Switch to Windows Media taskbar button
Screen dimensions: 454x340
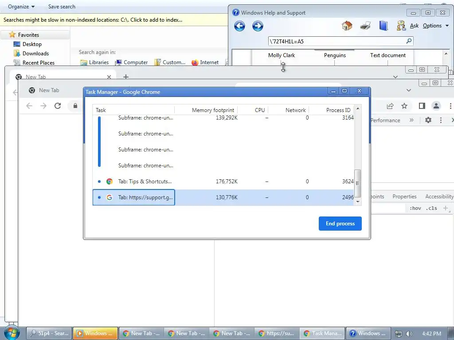95,333
